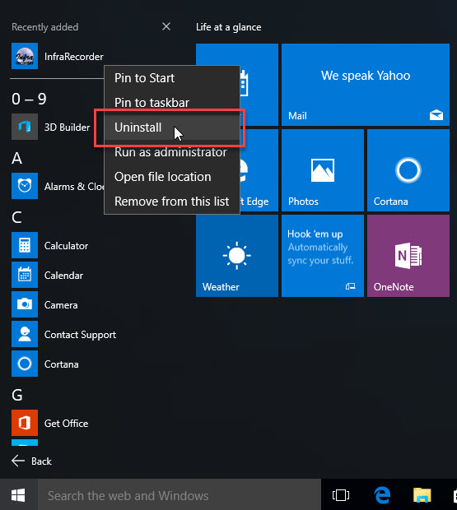The image size is (457, 510).
Task: Open File Explorer from the taskbar
Action: 422,495
